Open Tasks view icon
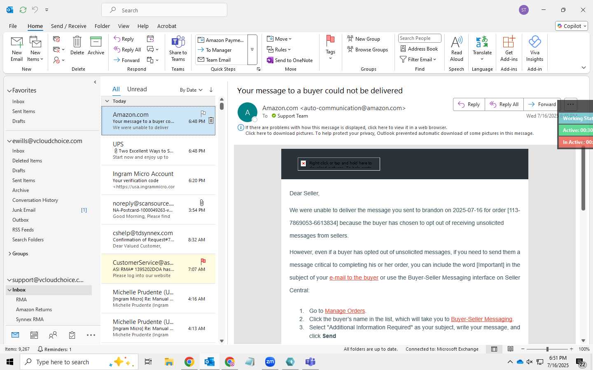Viewport: 593px width, 370px height. 72,335
